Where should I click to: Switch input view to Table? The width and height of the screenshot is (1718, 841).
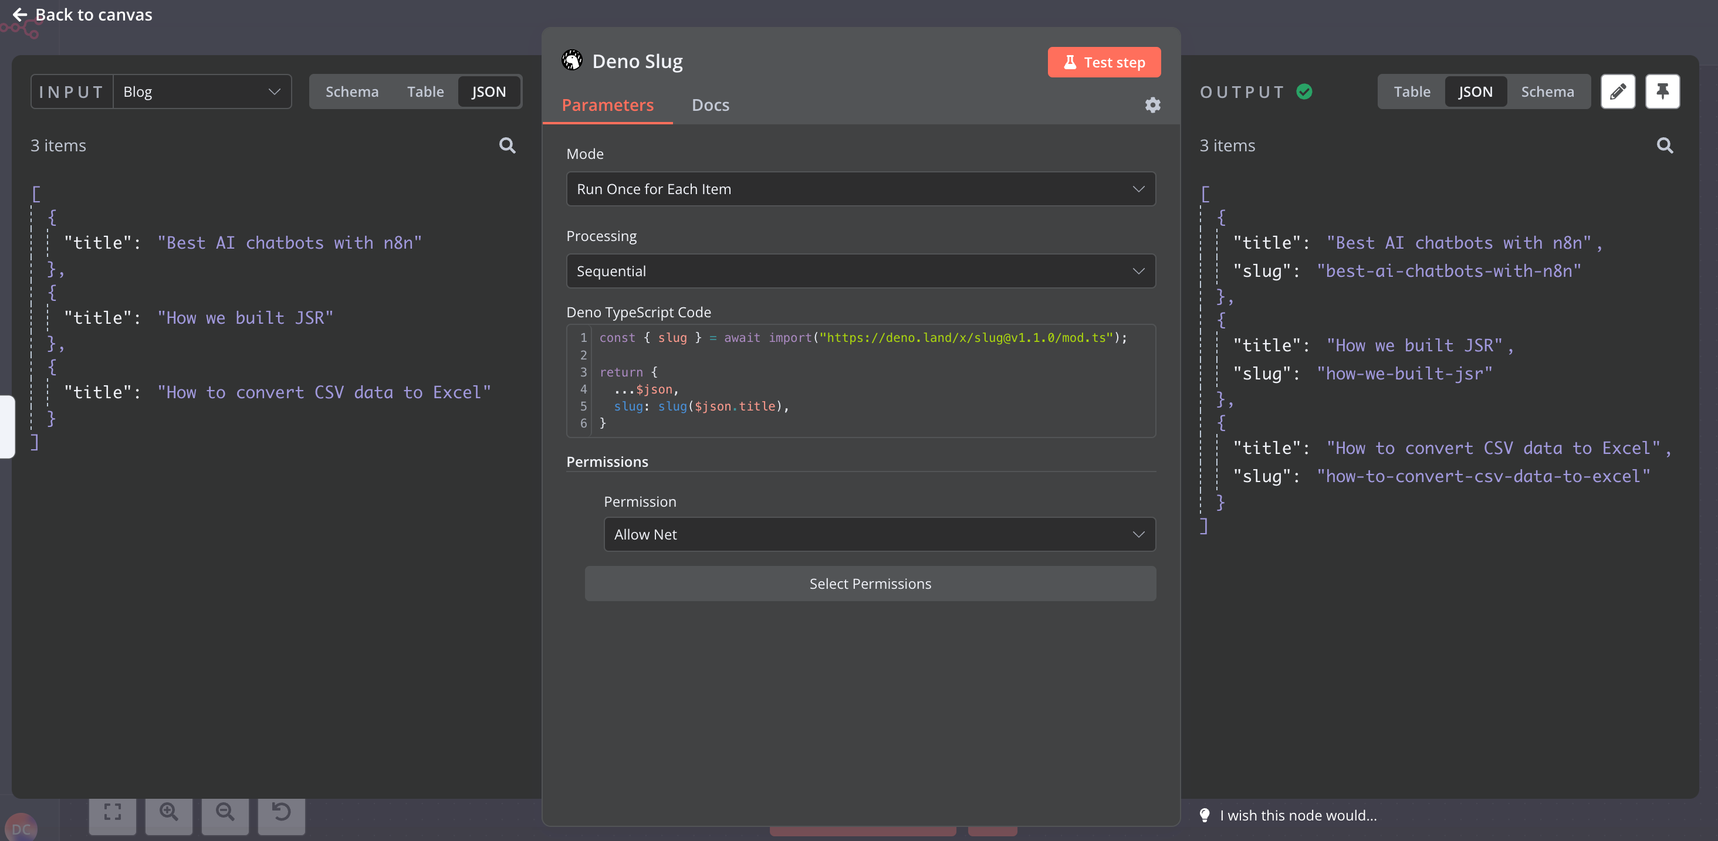pyautogui.click(x=425, y=92)
